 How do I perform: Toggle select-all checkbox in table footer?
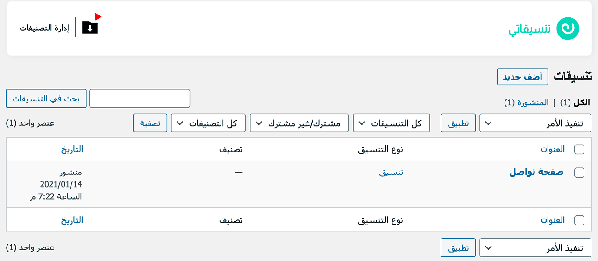tap(579, 220)
